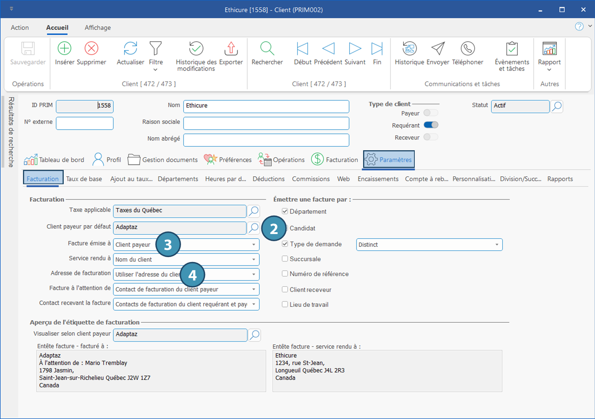Click the Téléphoner phone icon
Image resolution: width=595 pixels, height=419 pixels.
click(468, 49)
